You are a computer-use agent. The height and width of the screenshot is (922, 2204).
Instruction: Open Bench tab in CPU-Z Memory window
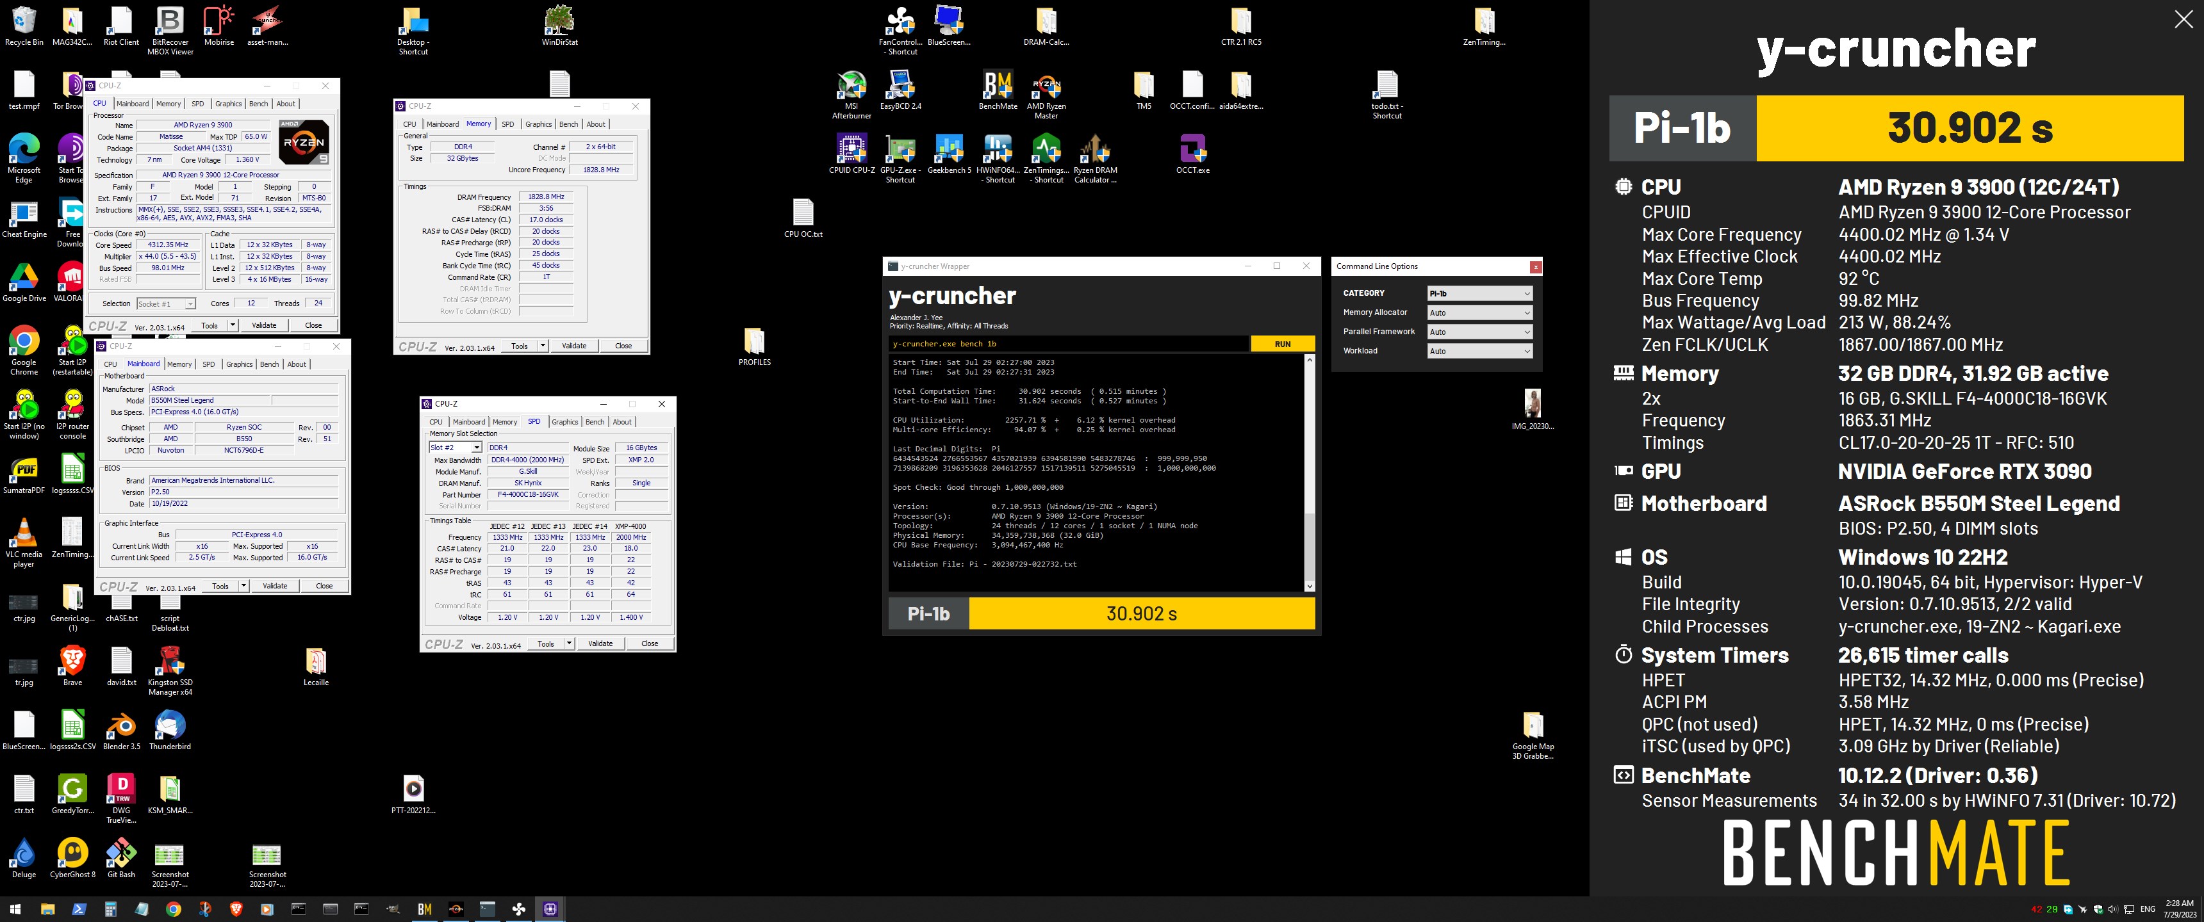click(x=568, y=124)
